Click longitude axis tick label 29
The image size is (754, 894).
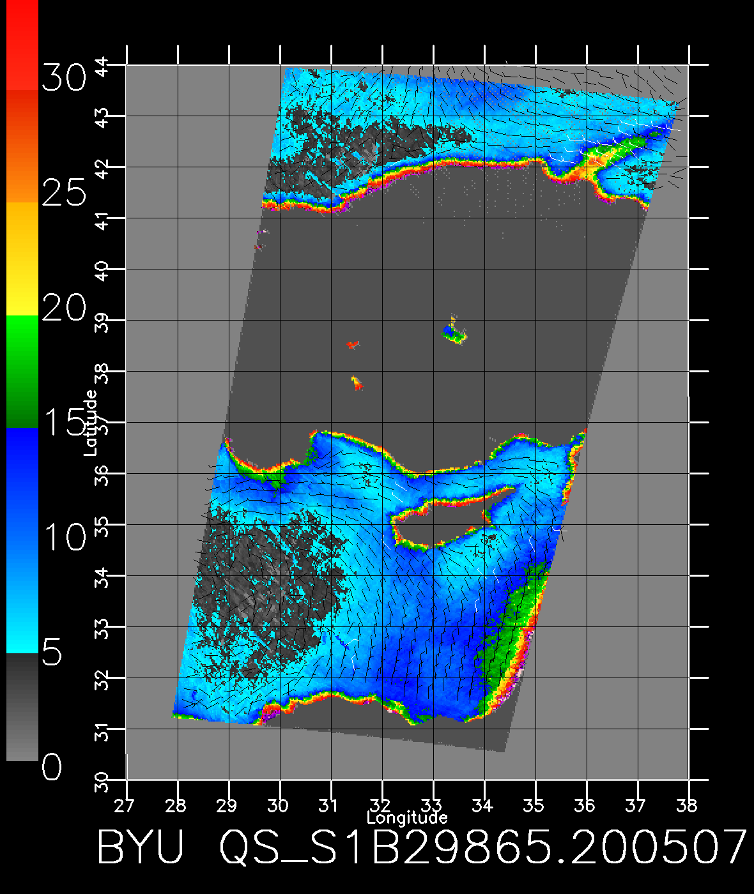coord(227,805)
